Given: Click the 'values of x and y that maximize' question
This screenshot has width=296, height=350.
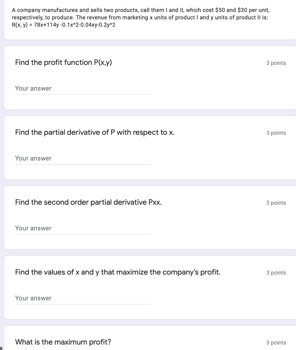Looking at the screenshot, I should coord(118,272).
